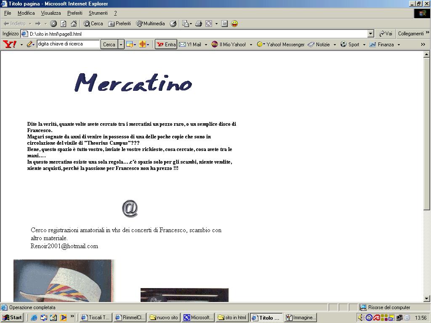Image resolution: width=431 pixels, height=323 pixels.
Task: Click the Edit page toolbar icon
Action: [209, 24]
